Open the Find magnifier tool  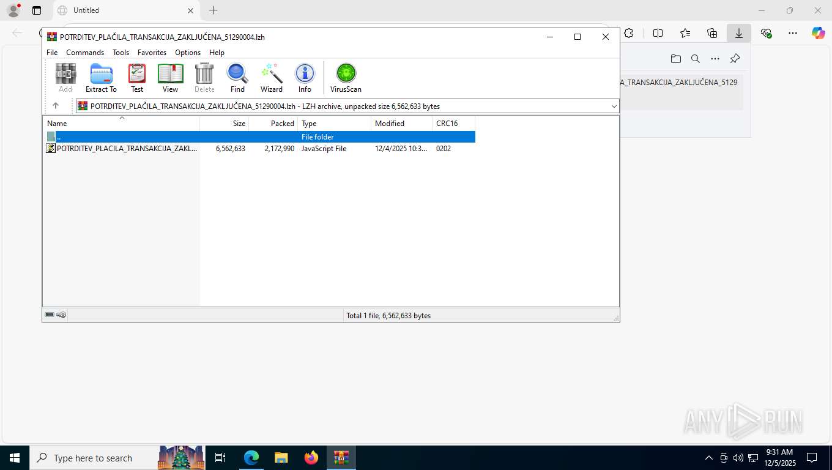tap(237, 78)
